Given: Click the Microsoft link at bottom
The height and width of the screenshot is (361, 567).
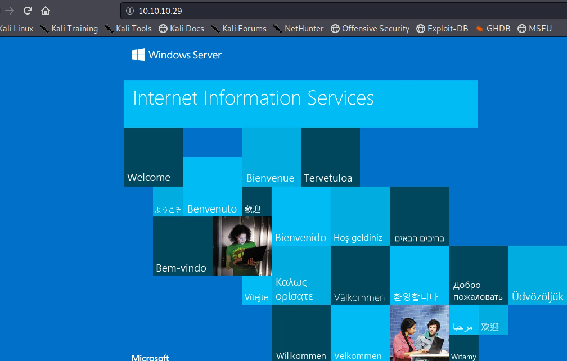Looking at the screenshot, I should [150, 357].
